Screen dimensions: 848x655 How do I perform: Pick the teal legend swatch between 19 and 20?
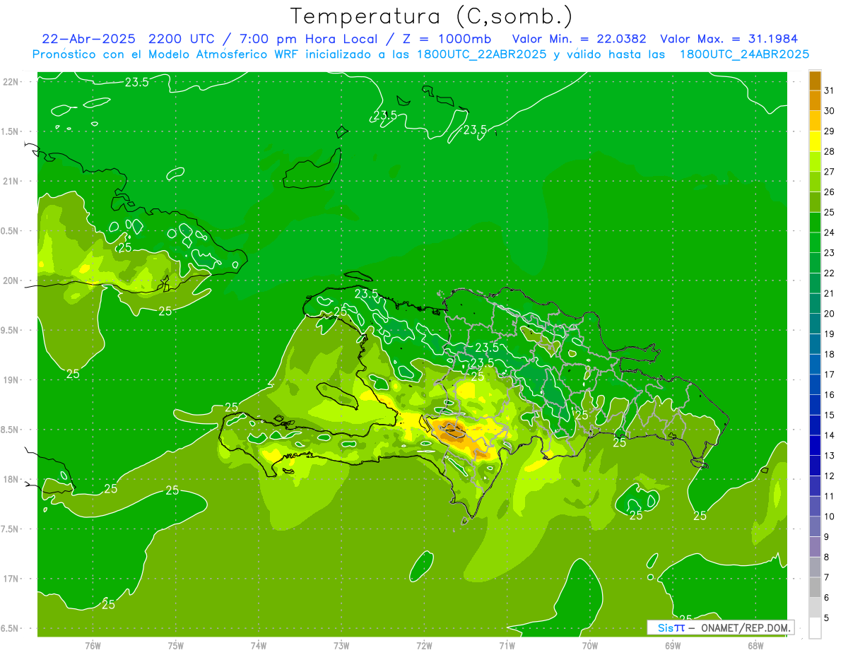coord(815,324)
